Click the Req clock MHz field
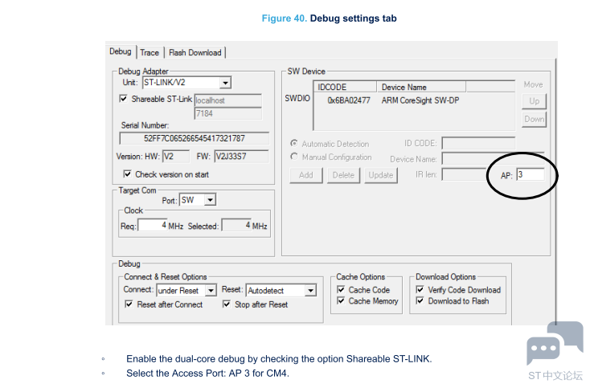 153,226
